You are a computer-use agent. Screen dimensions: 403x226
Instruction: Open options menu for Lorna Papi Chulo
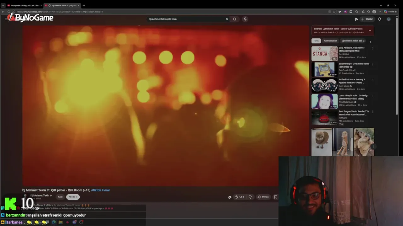pyautogui.click(x=373, y=96)
